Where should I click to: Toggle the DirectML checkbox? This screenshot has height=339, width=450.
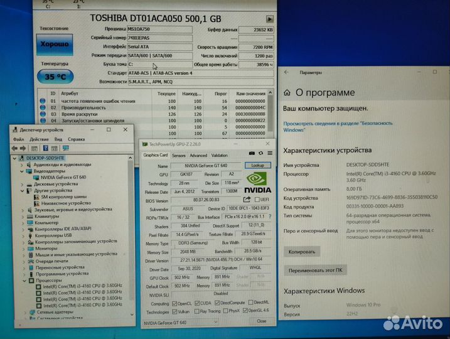coord(251,302)
